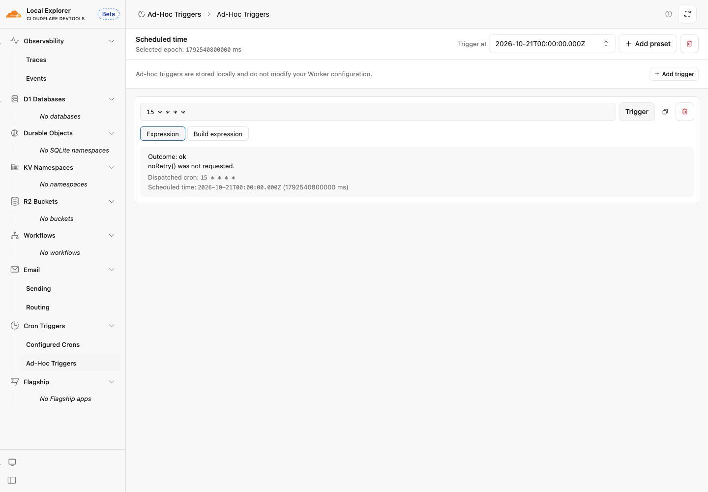Click the info icon beside refresh
The image size is (708, 492).
coord(669,14)
